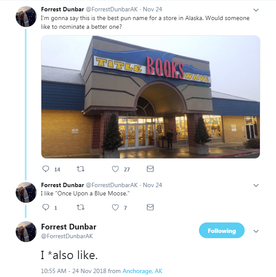The height and width of the screenshot is (277, 276).
Task: Open Forrest Dunbar avatar on top tweet
Action: (x=26, y=17)
